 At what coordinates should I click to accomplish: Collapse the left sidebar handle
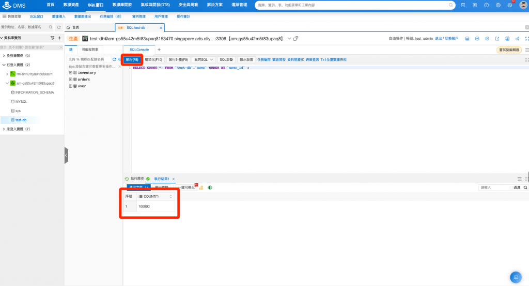point(67,155)
